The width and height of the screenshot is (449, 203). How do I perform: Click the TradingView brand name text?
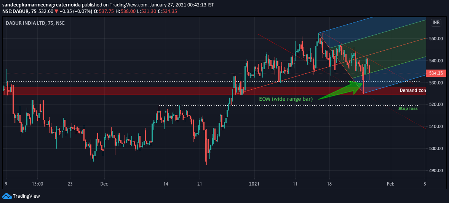click(27, 196)
